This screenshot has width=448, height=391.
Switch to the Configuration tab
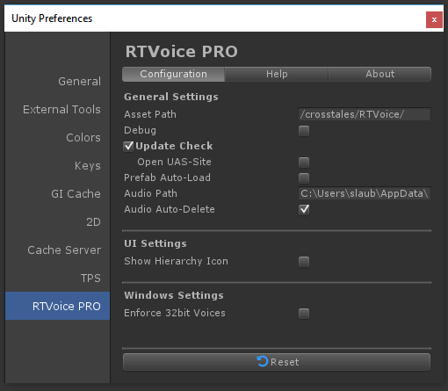pos(173,74)
